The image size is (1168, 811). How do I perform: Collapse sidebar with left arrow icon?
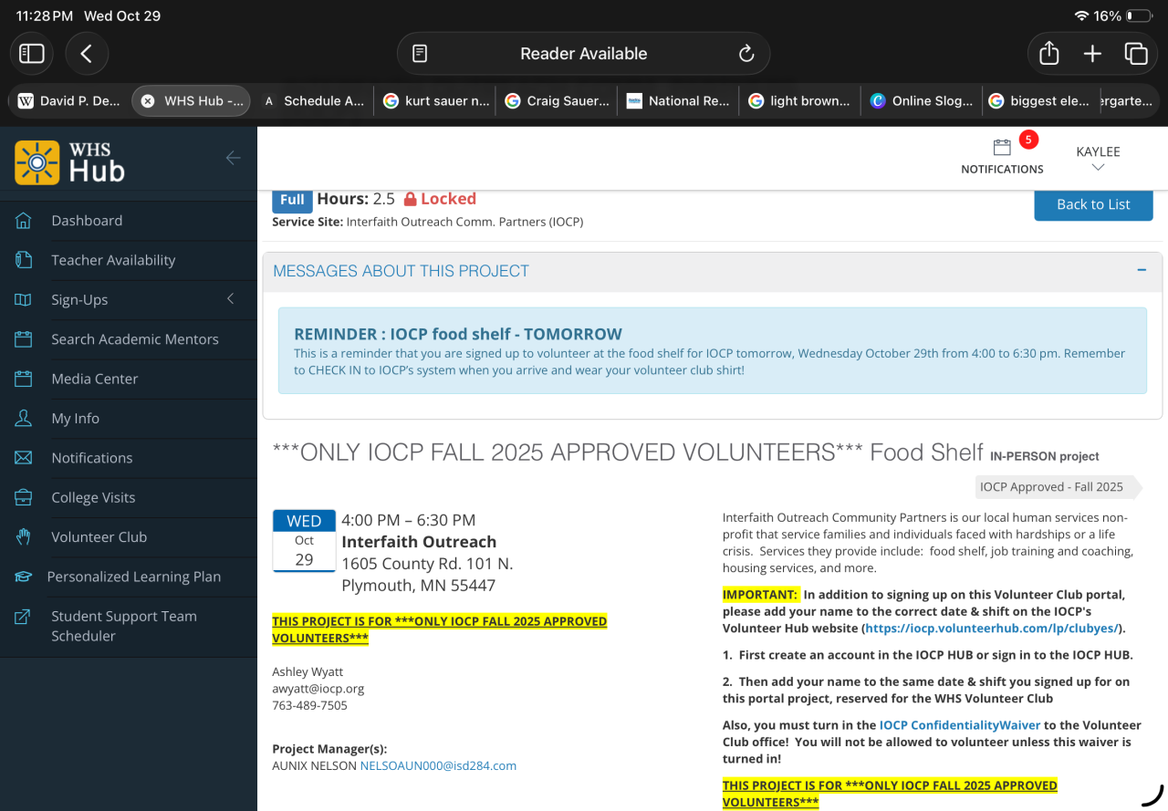click(x=233, y=158)
